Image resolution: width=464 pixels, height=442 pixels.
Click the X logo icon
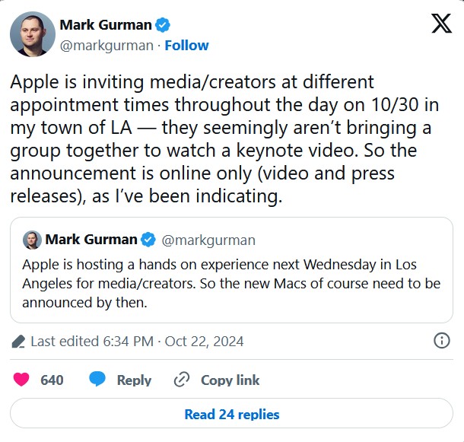pyautogui.click(x=441, y=24)
